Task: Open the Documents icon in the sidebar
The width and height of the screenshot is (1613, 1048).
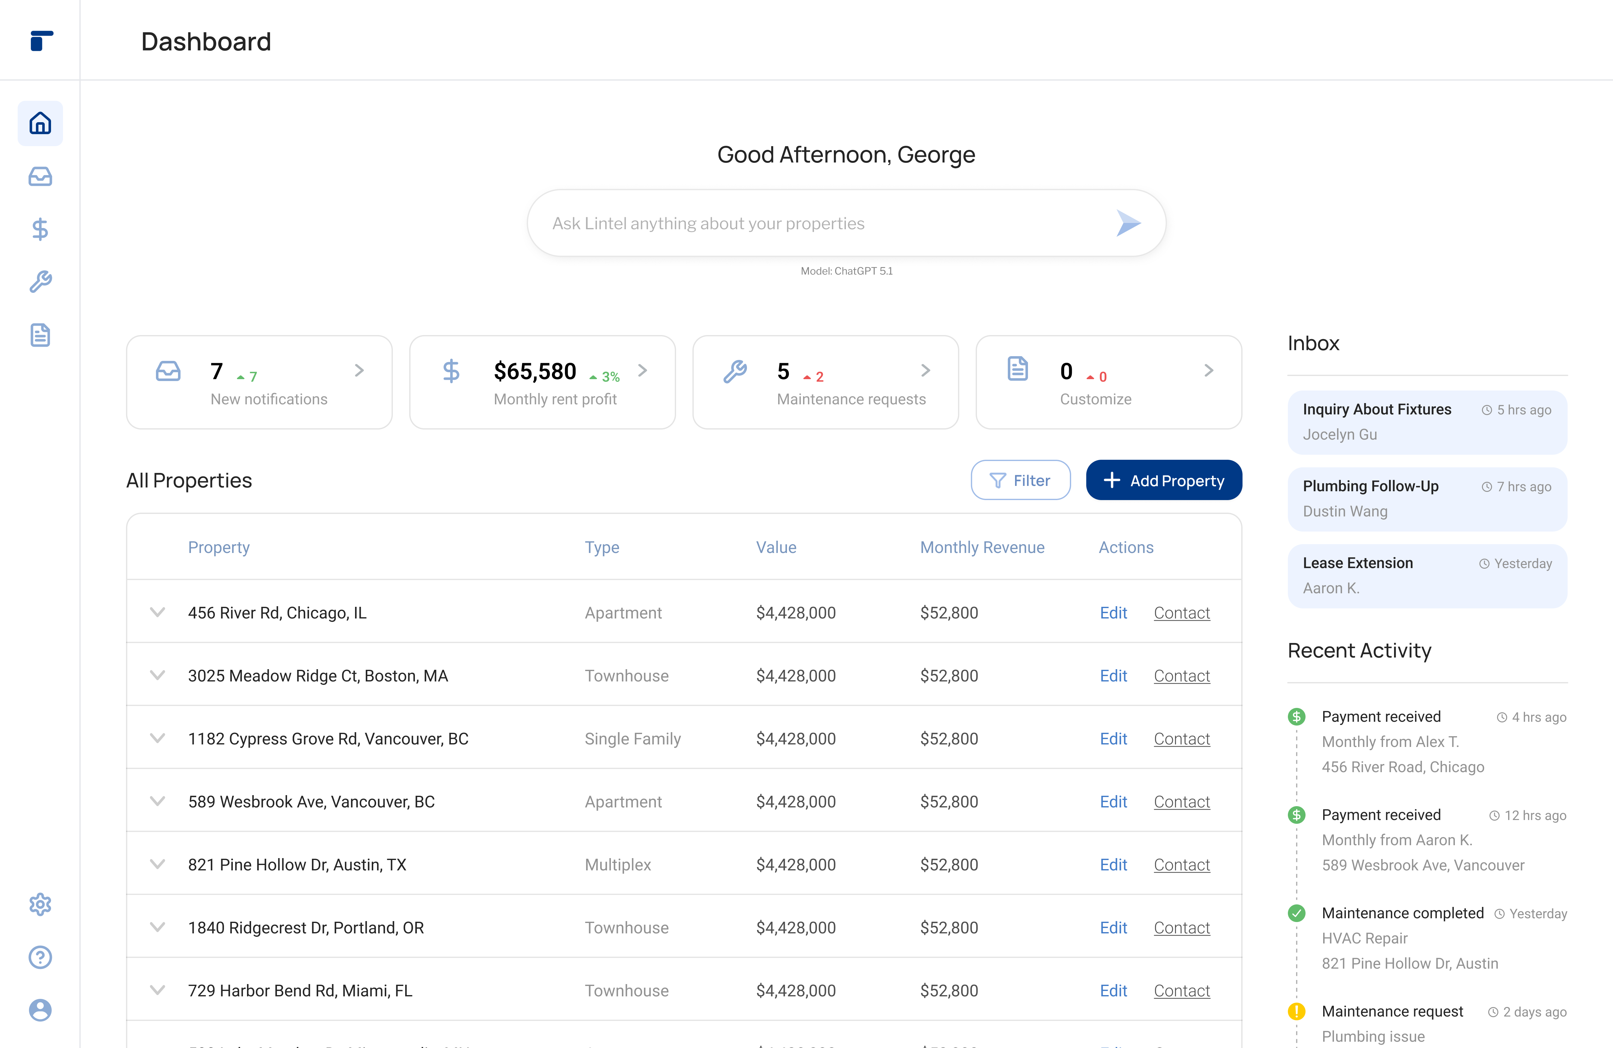Action: (x=40, y=335)
